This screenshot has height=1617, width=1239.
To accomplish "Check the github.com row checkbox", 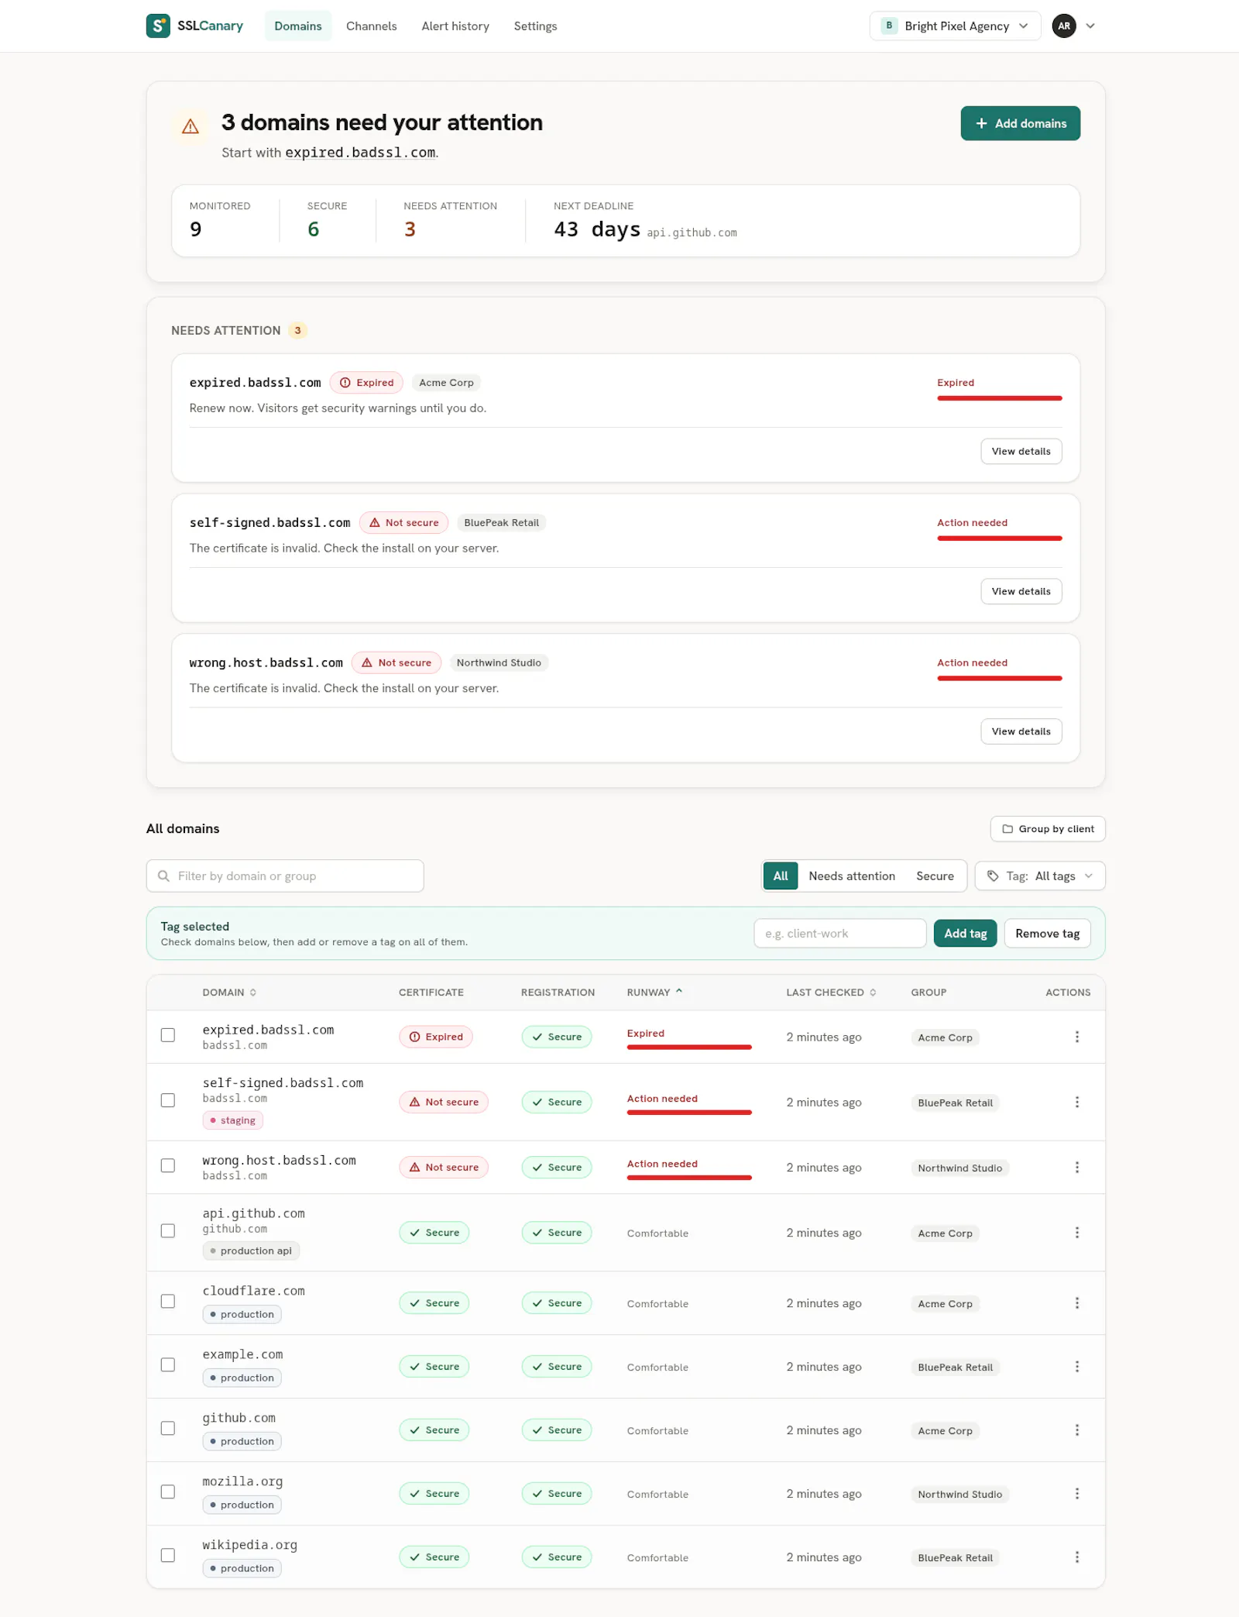I will pos(168,1428).
